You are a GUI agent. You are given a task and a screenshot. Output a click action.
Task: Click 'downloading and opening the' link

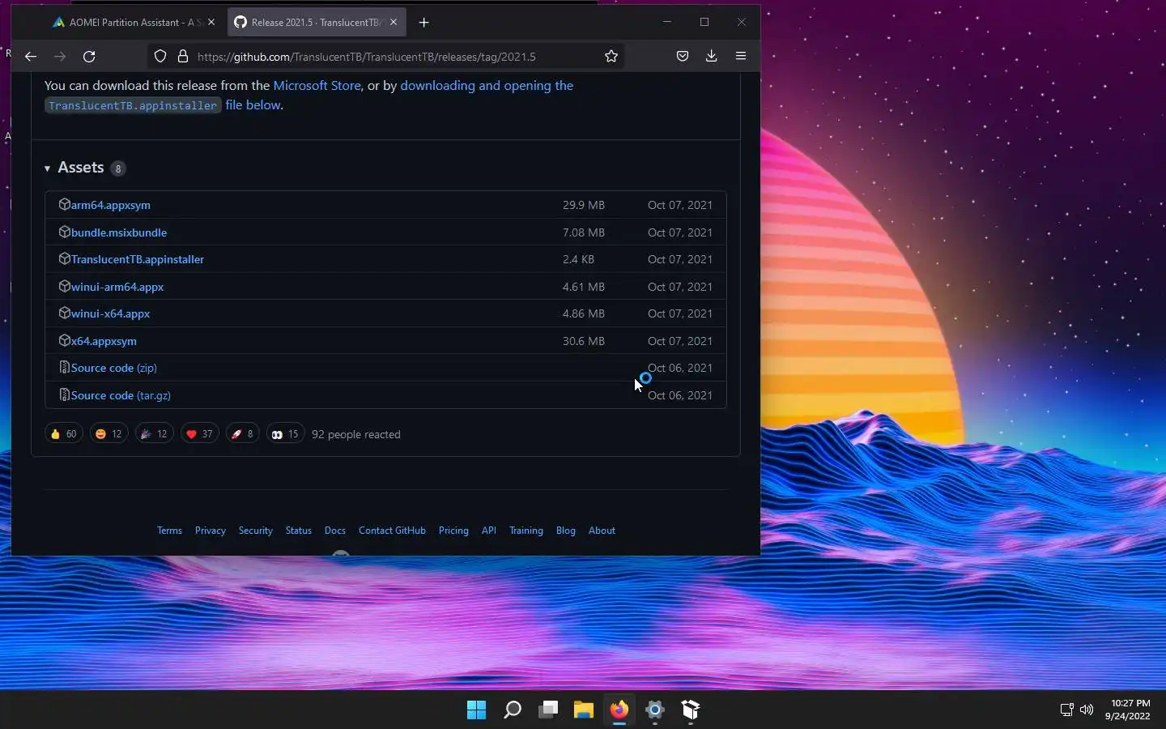487,85
